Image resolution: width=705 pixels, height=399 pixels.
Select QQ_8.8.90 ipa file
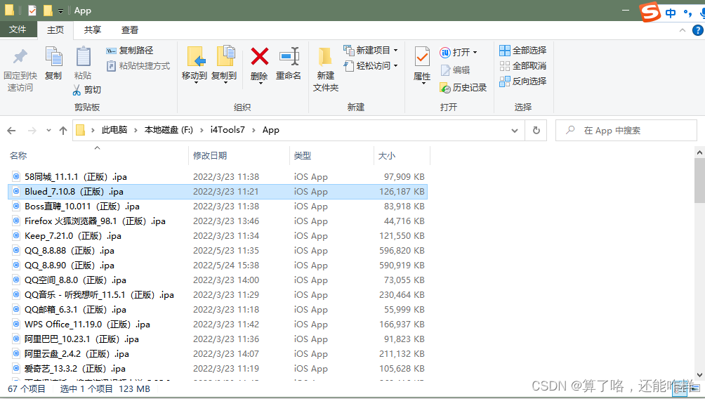point(218,266)
